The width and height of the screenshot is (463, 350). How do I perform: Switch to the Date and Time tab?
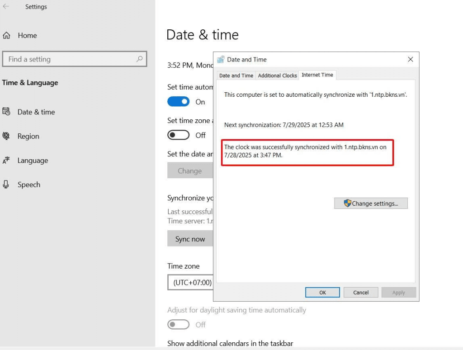(236, 76)
